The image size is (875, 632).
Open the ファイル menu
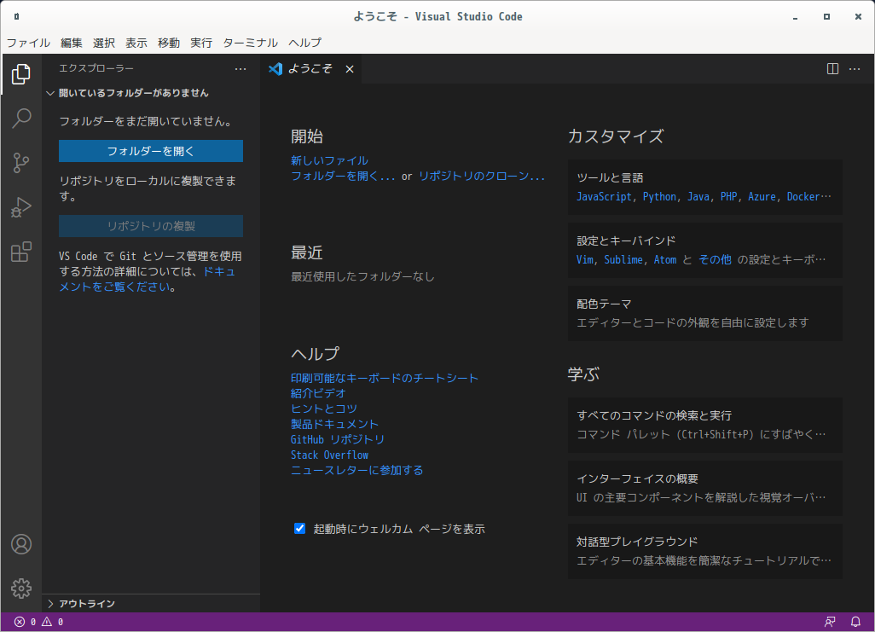click(28, 43)
